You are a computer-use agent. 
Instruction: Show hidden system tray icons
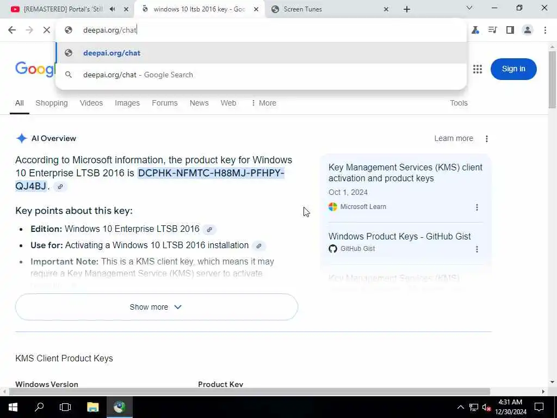coord(460,407)
